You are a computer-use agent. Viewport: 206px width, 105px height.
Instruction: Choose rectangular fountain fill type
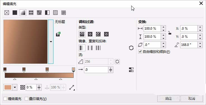point(106,34)
